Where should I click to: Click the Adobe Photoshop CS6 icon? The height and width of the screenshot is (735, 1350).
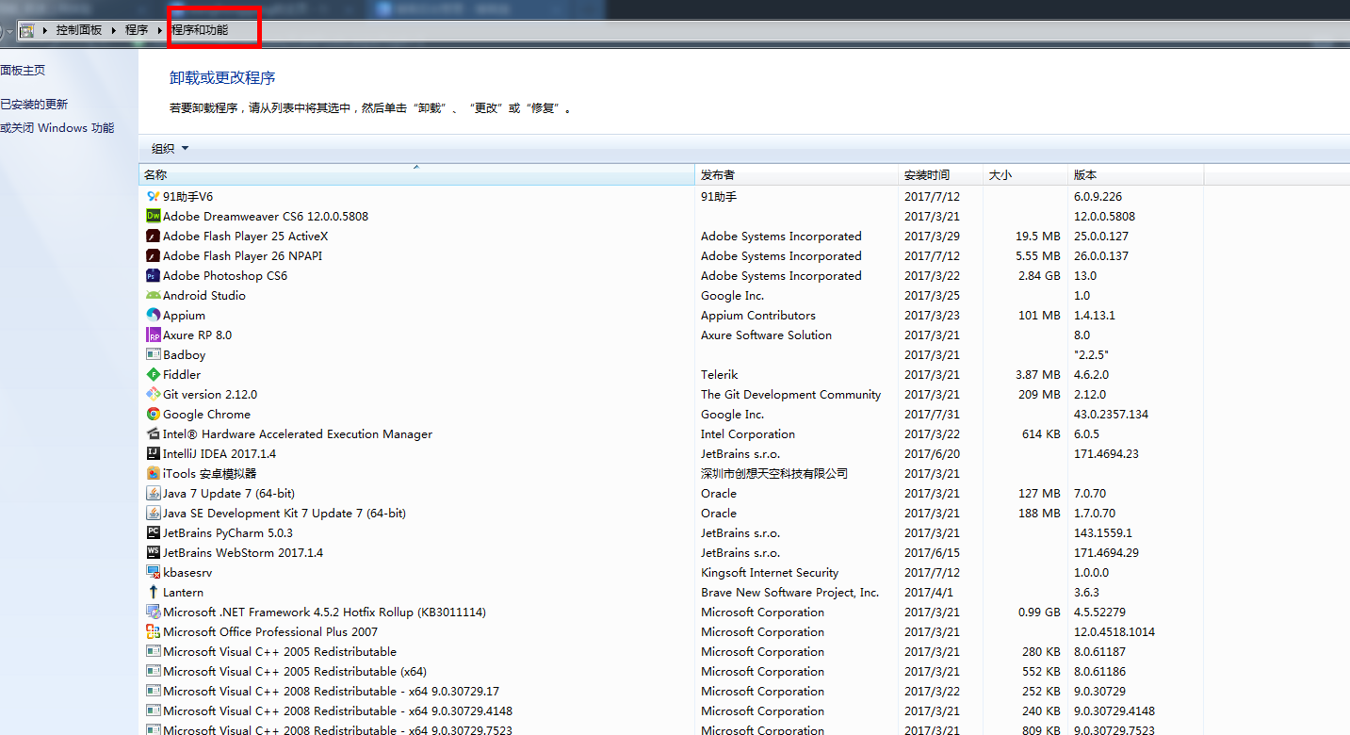154,275
